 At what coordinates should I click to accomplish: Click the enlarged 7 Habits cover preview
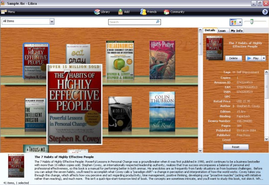[x=75, y=104]
